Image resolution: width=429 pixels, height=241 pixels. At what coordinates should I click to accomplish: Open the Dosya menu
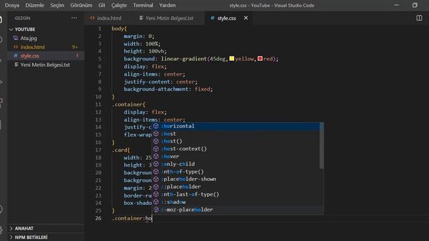coord(12,5)
